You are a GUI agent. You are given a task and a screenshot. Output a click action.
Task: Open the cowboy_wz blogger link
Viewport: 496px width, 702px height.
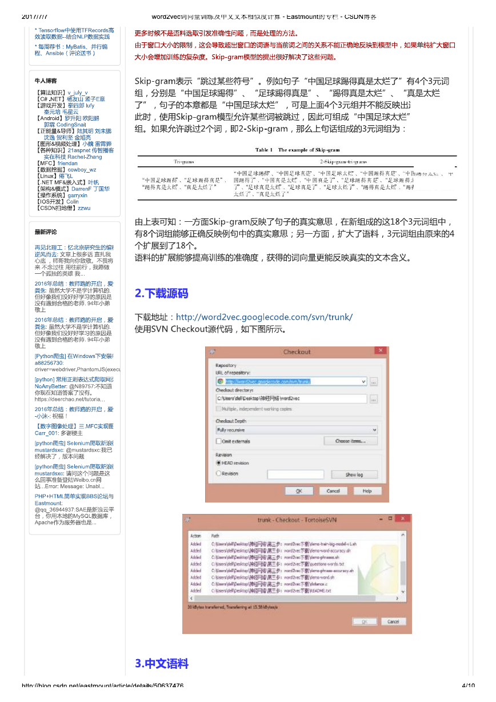[x=82, y=170]
